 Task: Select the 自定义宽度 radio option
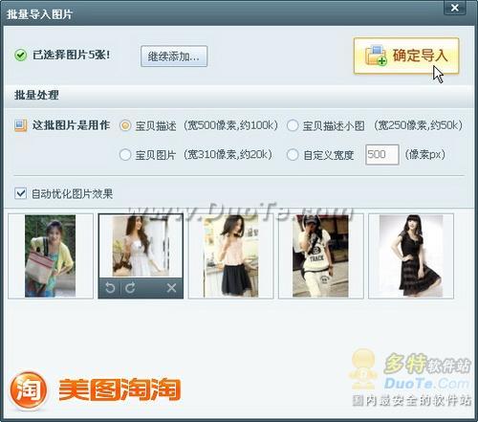[x=293, y=155]
